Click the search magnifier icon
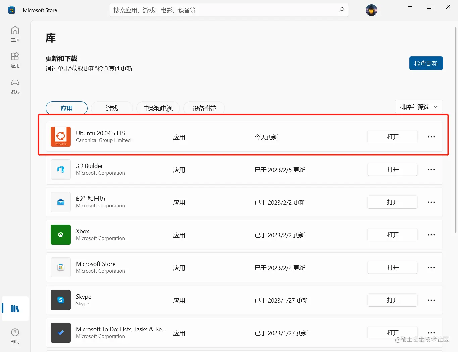458x352 pixels. [x=341, y=10]
